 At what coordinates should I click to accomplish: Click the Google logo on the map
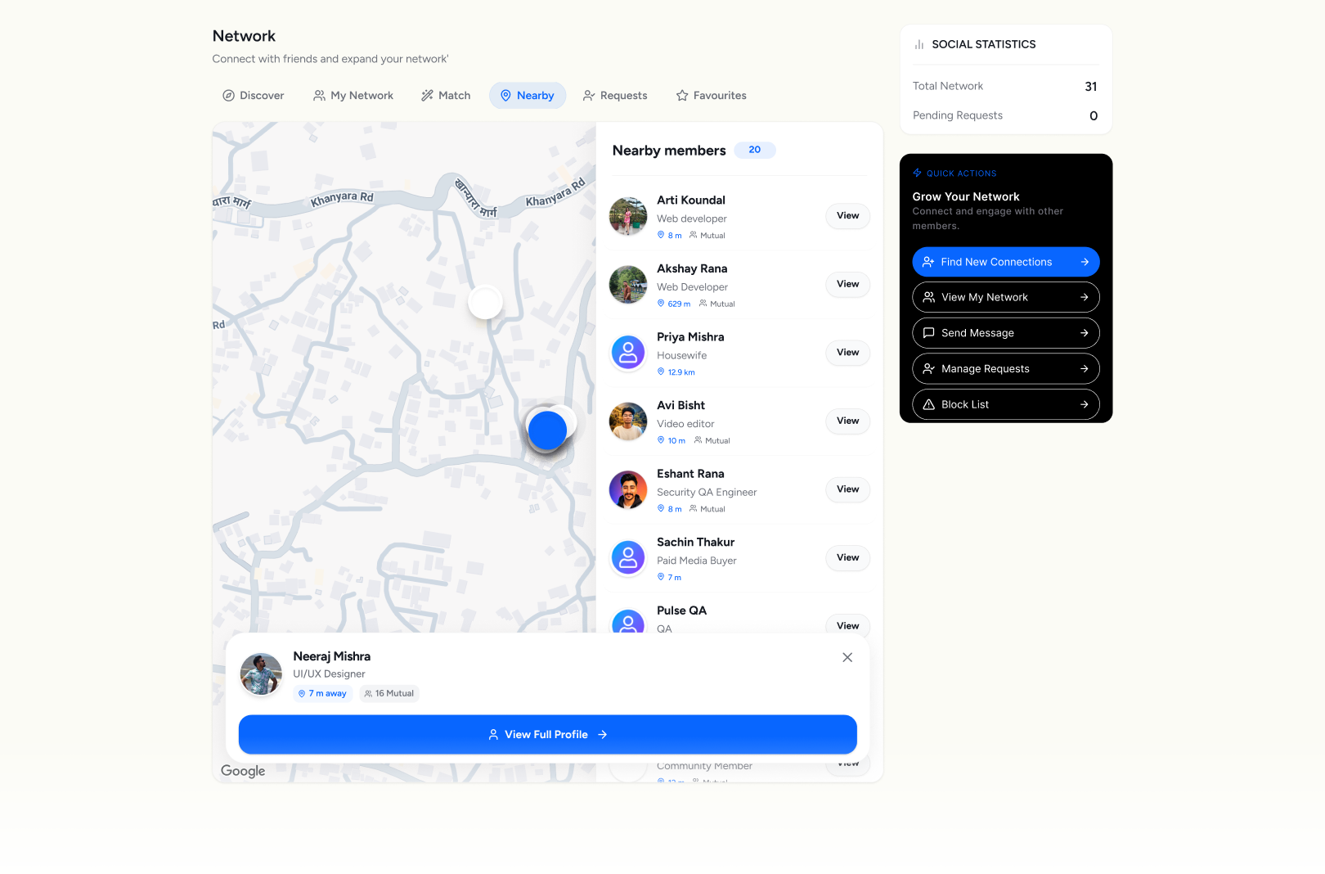click(243, 771)
